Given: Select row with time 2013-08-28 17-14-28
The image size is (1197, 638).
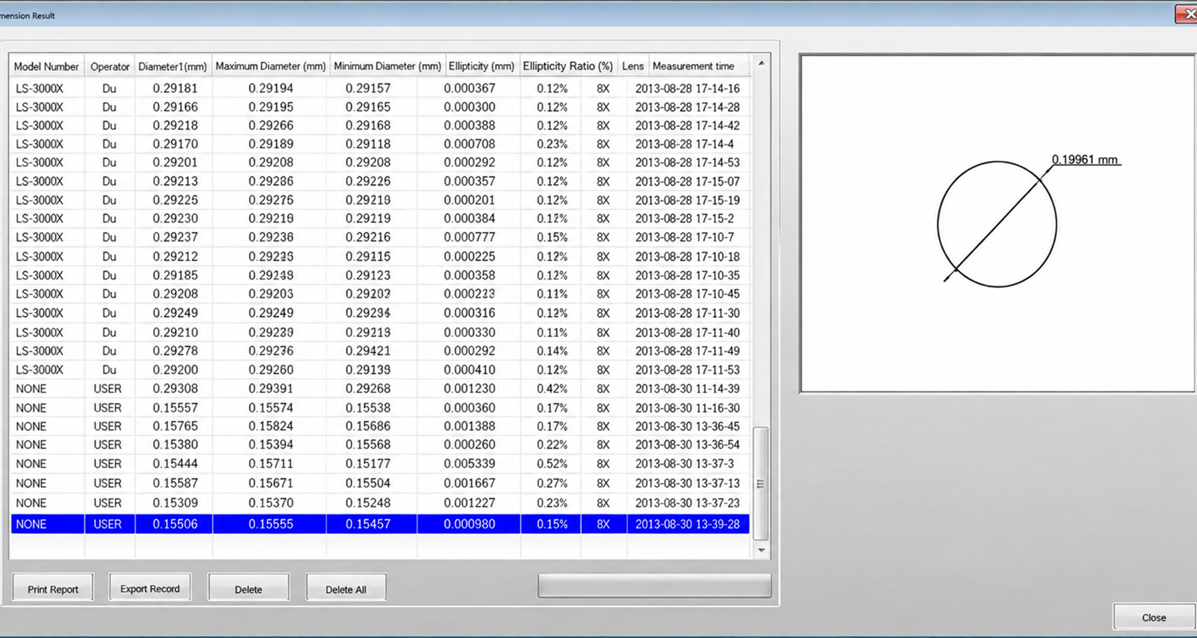Looking at the screenshot, I should [380, 107].
